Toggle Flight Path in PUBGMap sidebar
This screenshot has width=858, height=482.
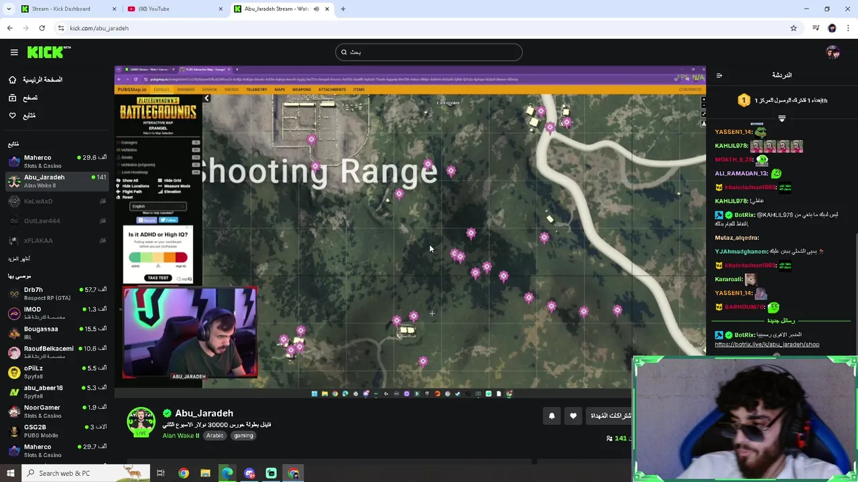[x=127, y=191]
